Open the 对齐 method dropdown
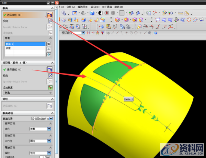 click(49, 129)
